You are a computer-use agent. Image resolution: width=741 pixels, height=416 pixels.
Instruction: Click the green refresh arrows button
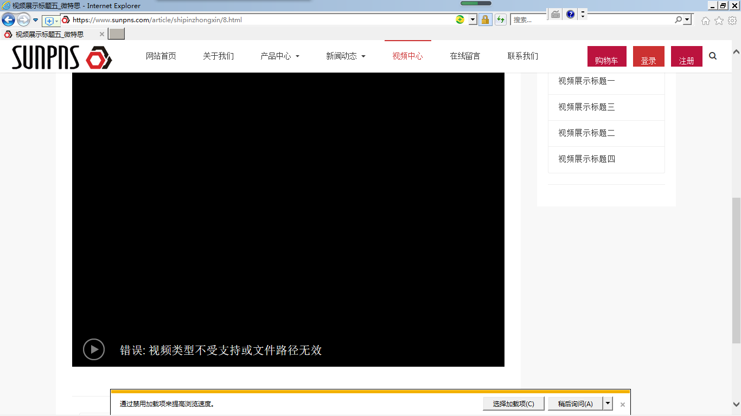tap(500, 20)
